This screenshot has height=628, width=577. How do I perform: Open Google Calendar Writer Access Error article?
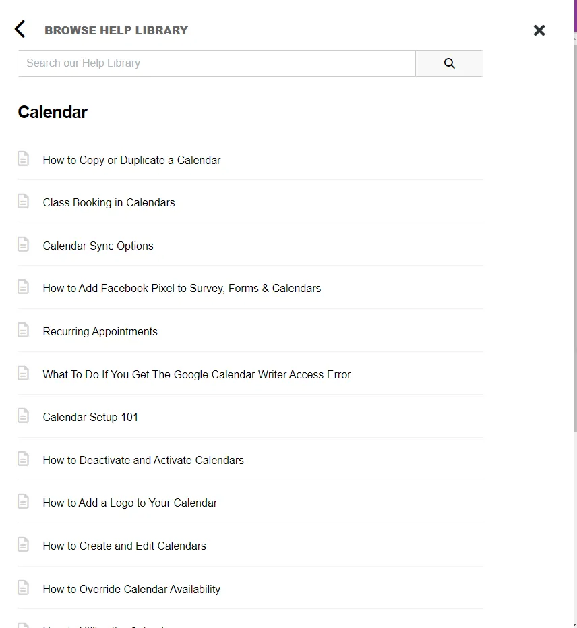coord(196,374)
